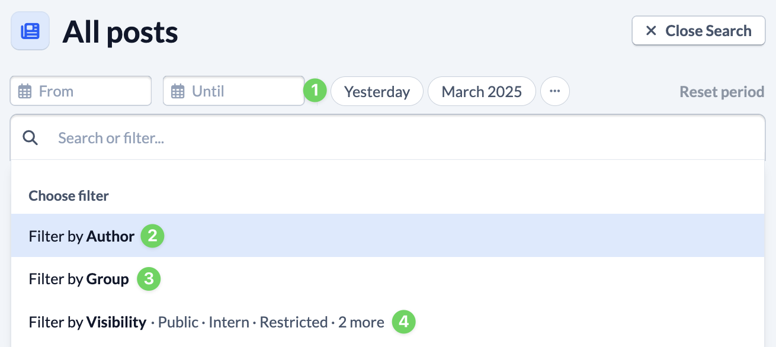Image resolution: width=776 pixels, height=347 pixels.
Task: Click the All posts newspaper icon
Action: (30, 31)
